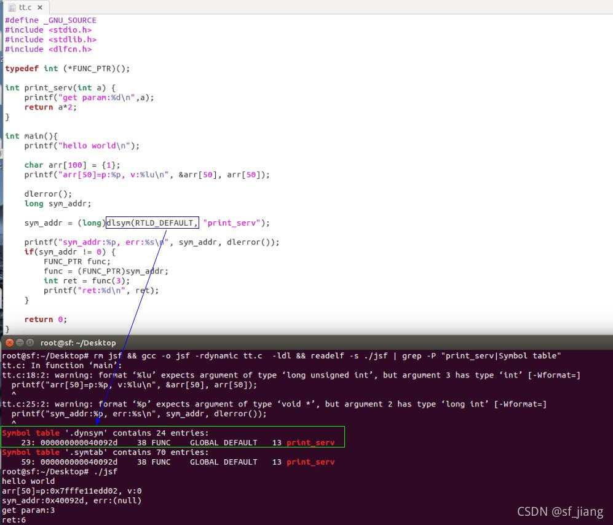The width and height of the screenshot is (613, 525).
Task: Click '#include <dlfcn.h>' line
Action: (48, 49)
